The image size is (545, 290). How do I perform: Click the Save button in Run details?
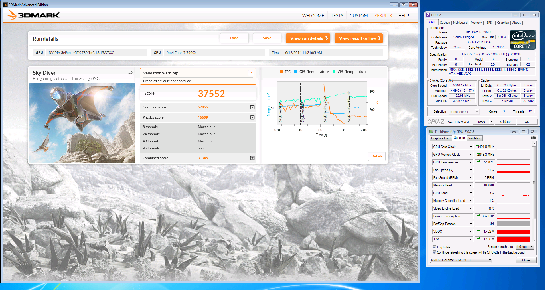[267, 38]
